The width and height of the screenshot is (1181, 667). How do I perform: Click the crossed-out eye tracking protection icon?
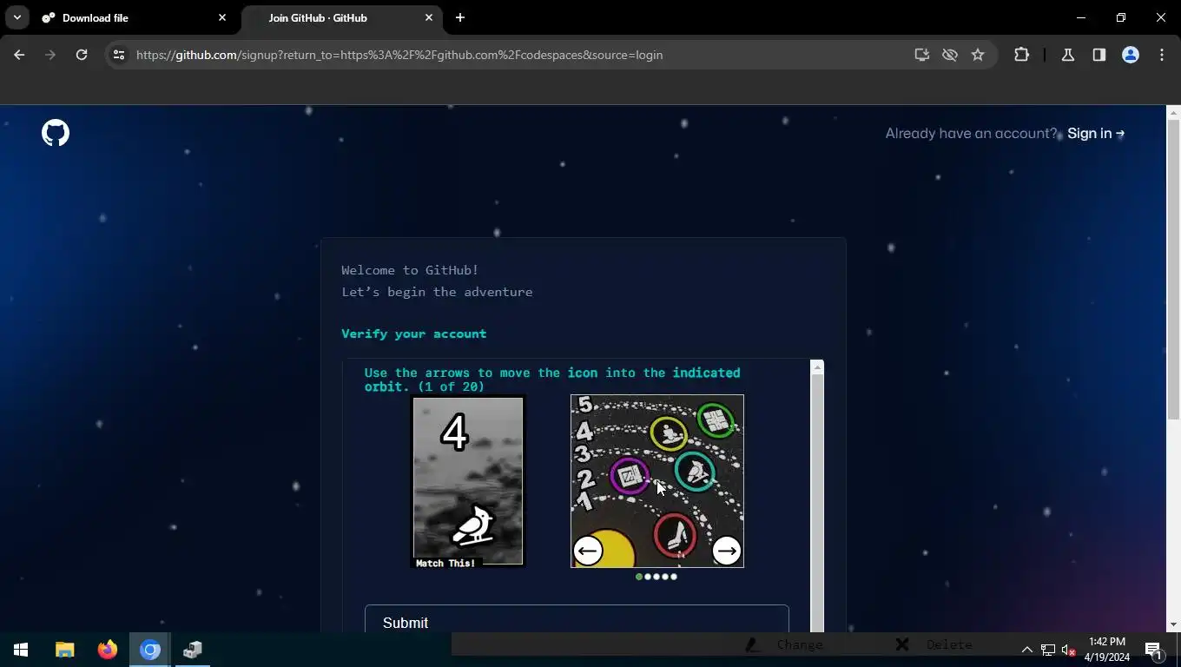[x=950, y=55]
